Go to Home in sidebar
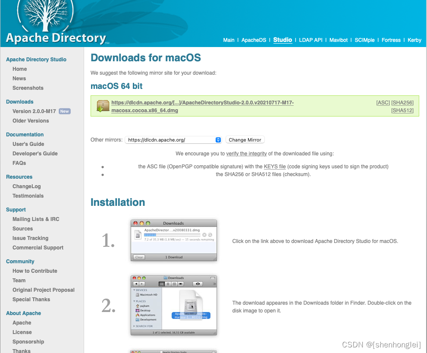Image resolution: width=427 pixels, height=353 pixels. pos(19,69)
